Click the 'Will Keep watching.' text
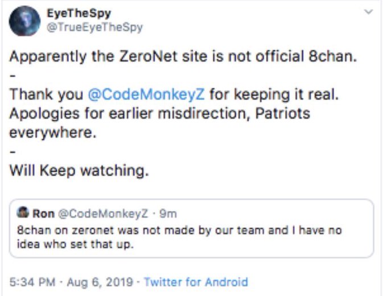 [x=79, y=170]
